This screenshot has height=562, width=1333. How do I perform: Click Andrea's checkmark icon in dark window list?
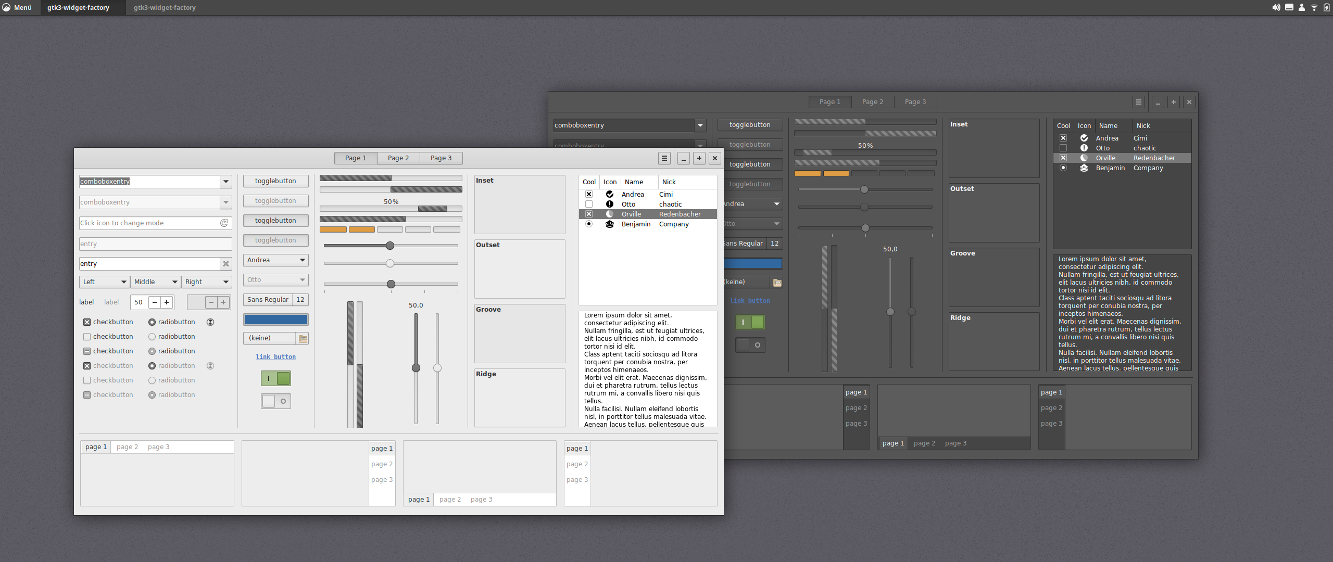point(1084,138)
